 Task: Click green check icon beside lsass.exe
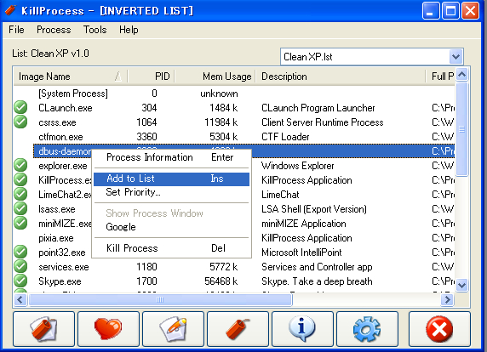(20, 208)
